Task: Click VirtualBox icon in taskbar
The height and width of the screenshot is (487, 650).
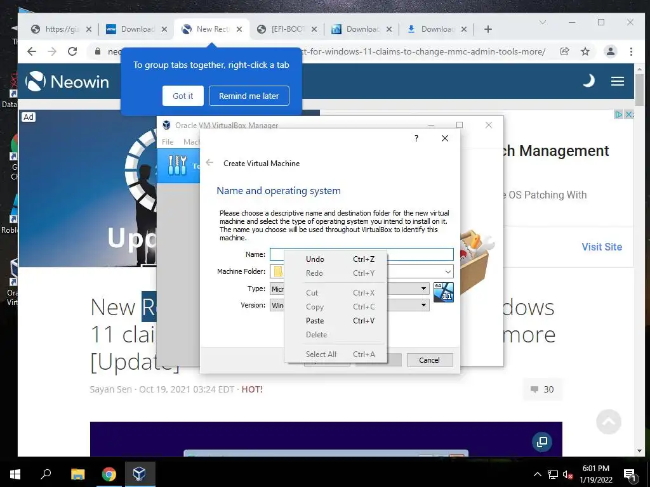Action: click(139, 474)
